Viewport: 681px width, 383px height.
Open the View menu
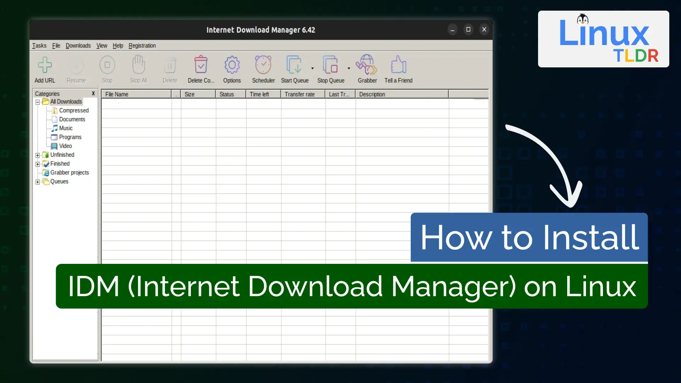point(102,45)
